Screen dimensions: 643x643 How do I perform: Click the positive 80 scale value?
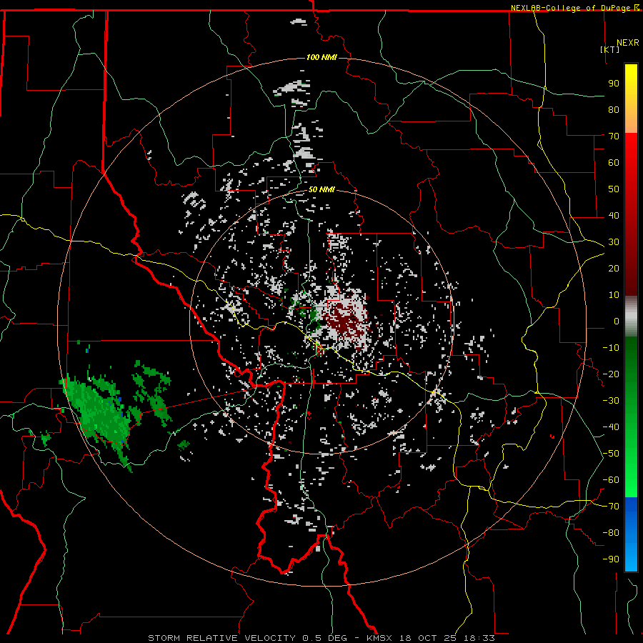tap(614, 110)
